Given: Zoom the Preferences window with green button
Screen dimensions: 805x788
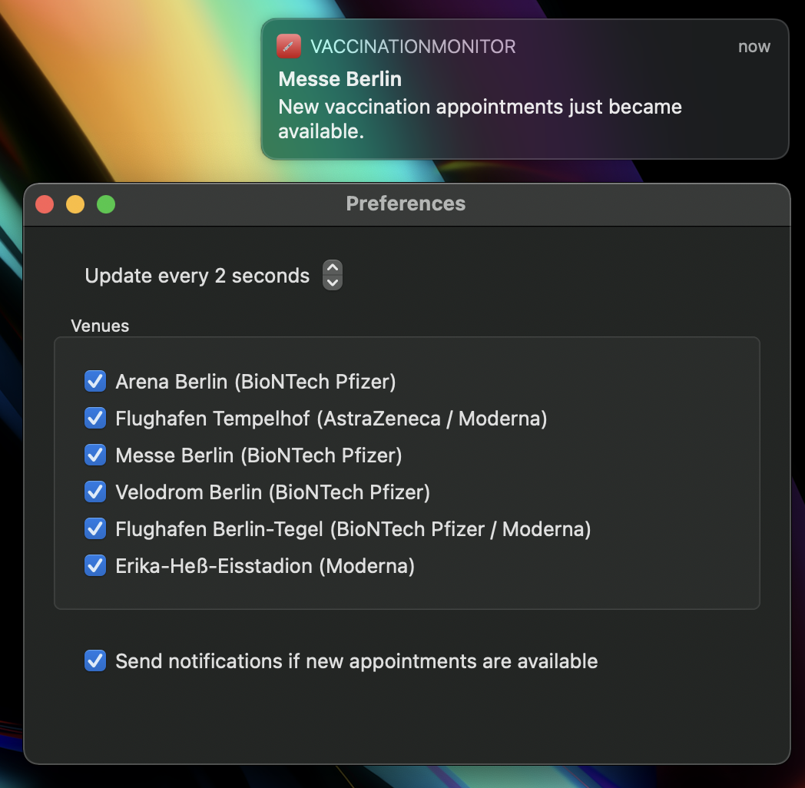Looking at the screenshot, I should pyautogui.click(x=106, y=204).
